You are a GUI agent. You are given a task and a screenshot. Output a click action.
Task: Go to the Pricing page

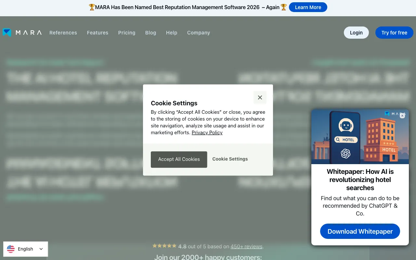coord(127,32)
